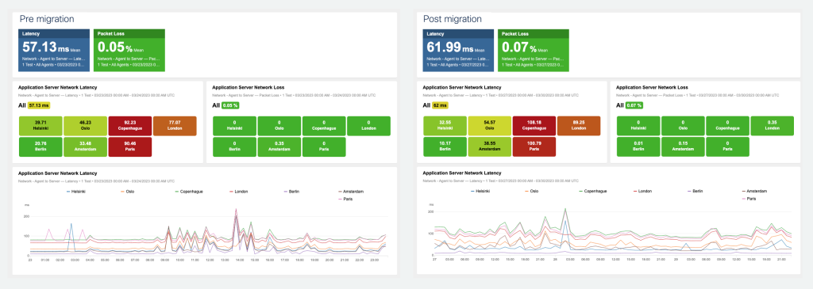Image resolution: width=813 pixels, height=289 pixels.
Task: Select the Berlin 20.76 latency tile
Action: pyautogui.click(x=40, y=146)
